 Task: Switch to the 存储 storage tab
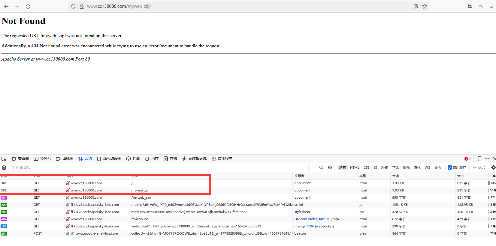[x=170, y=159]
